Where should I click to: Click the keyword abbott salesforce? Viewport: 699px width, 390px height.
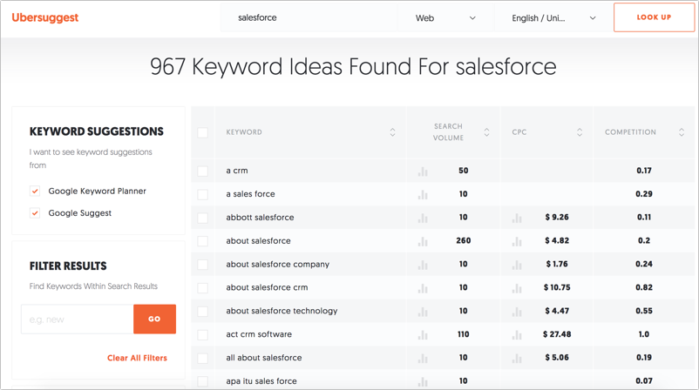point(260,218)
